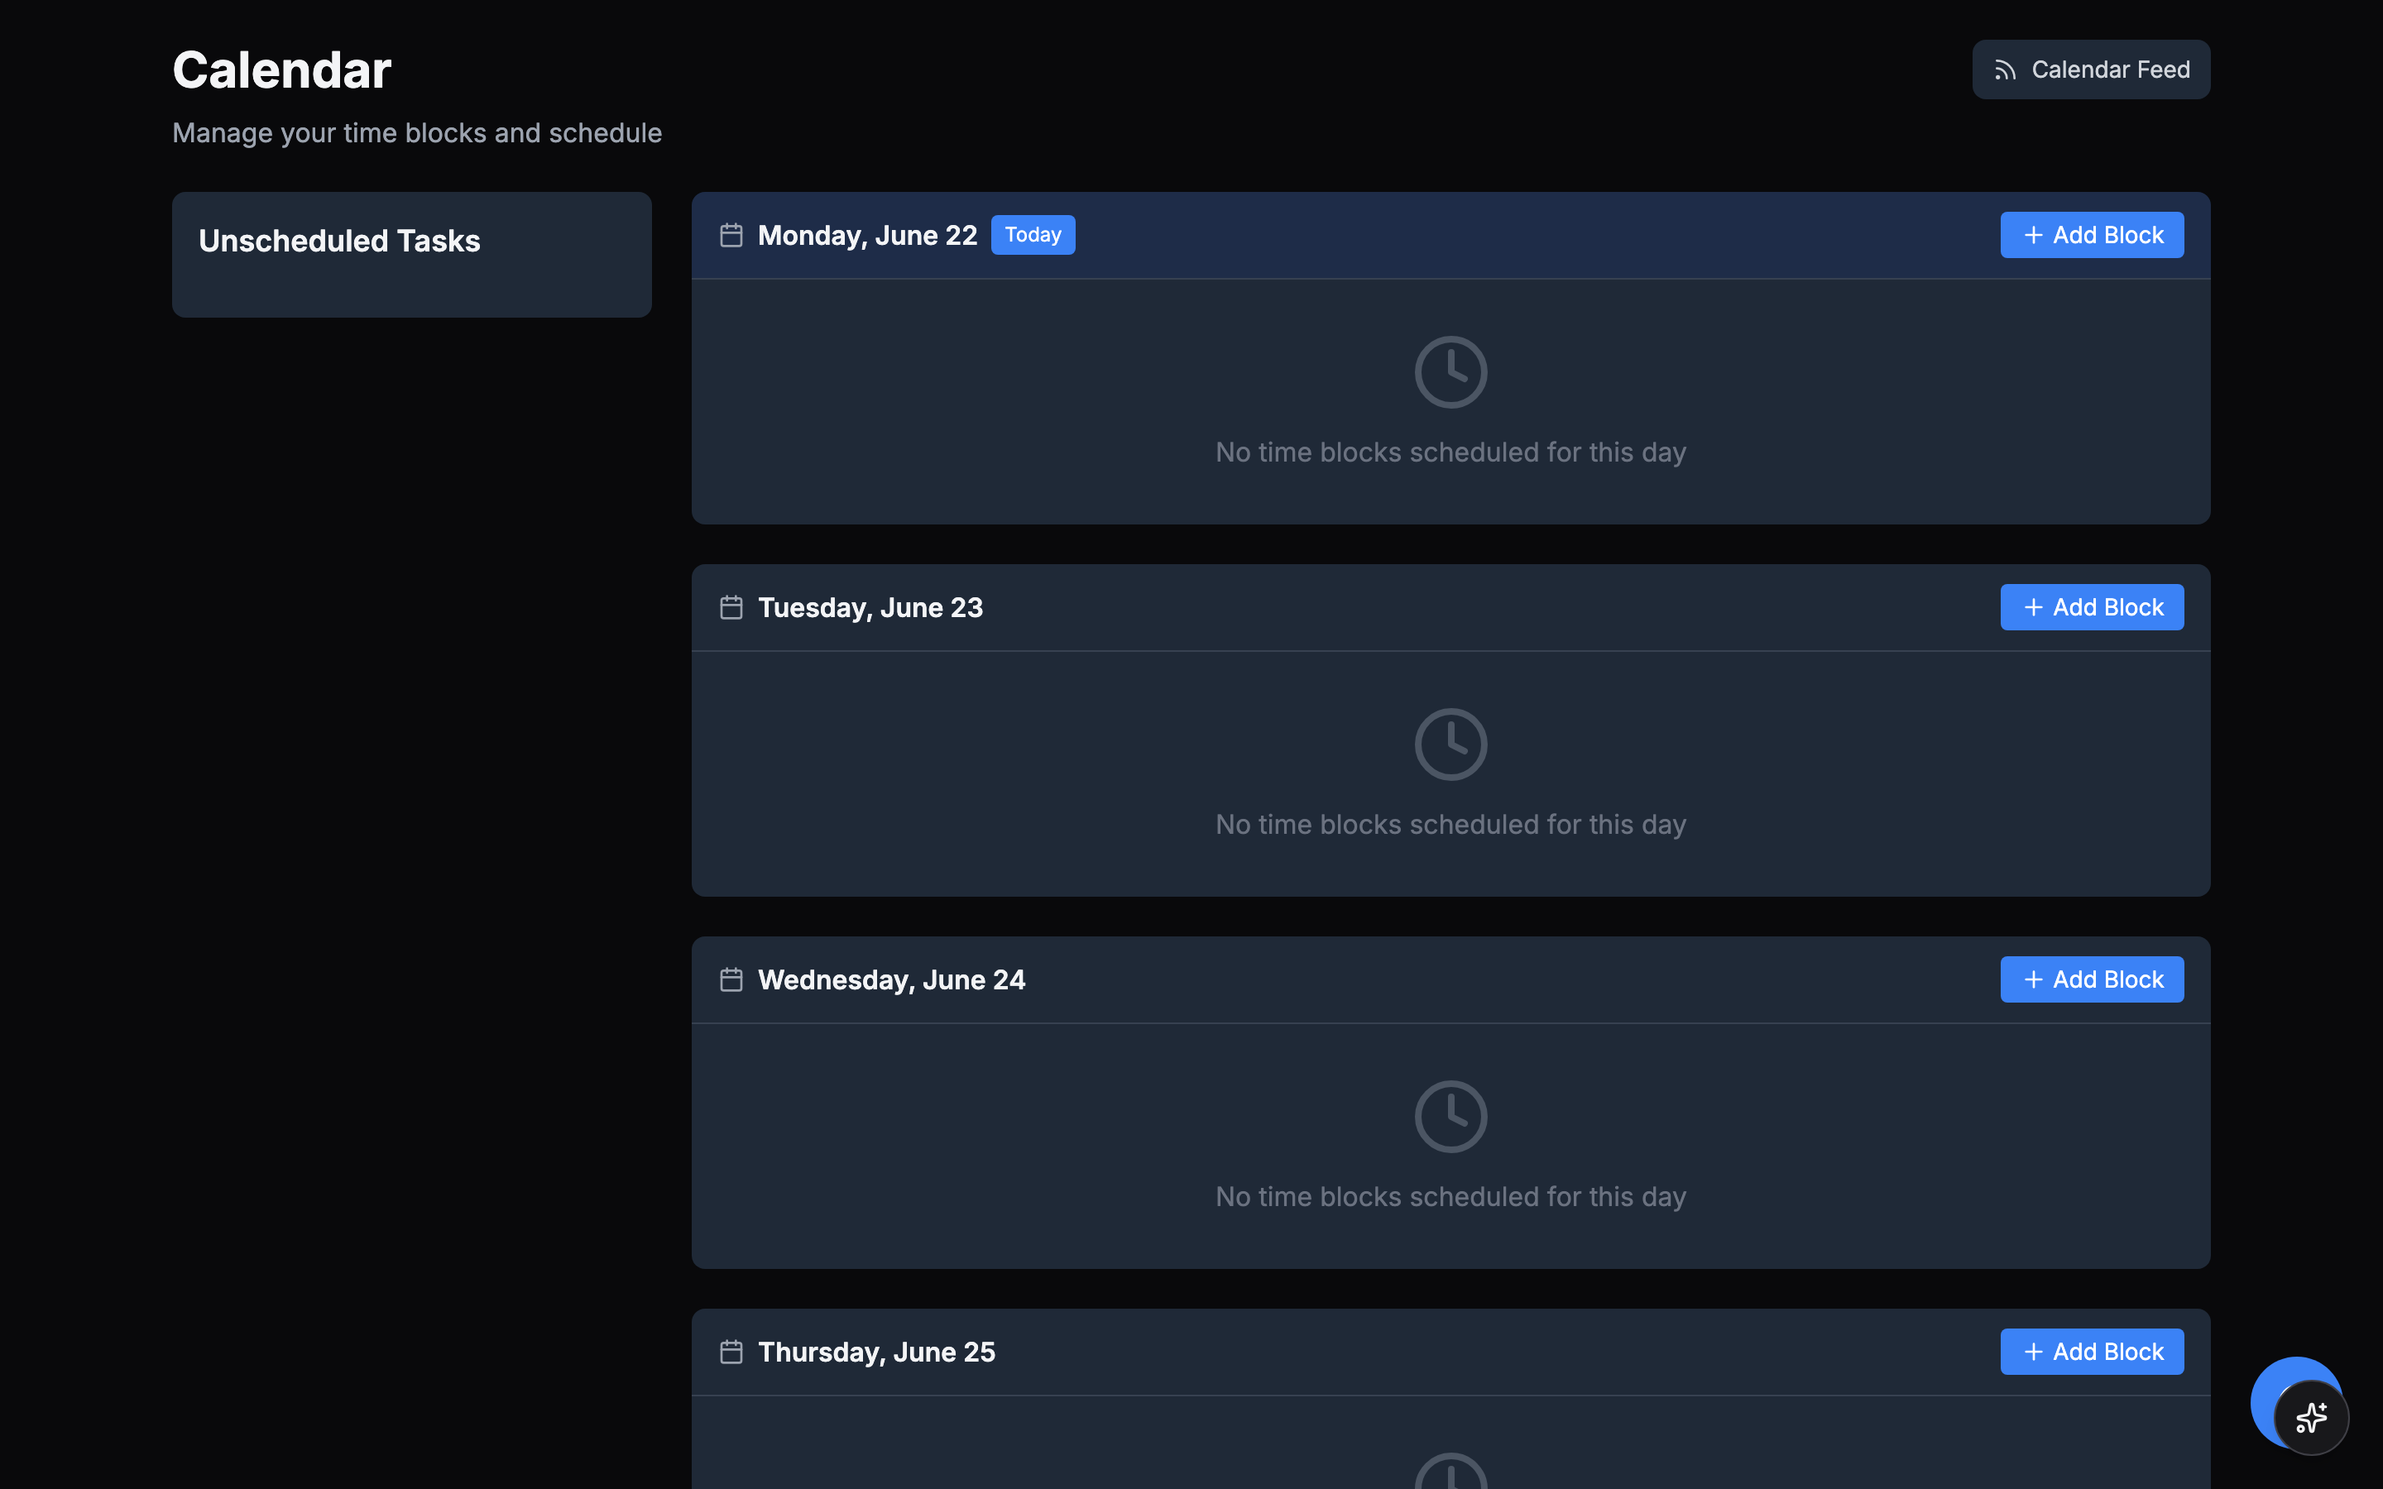Click the Thursday, June 25 heading
The image size is (2383, 1489).
(x=876, y=1353)
